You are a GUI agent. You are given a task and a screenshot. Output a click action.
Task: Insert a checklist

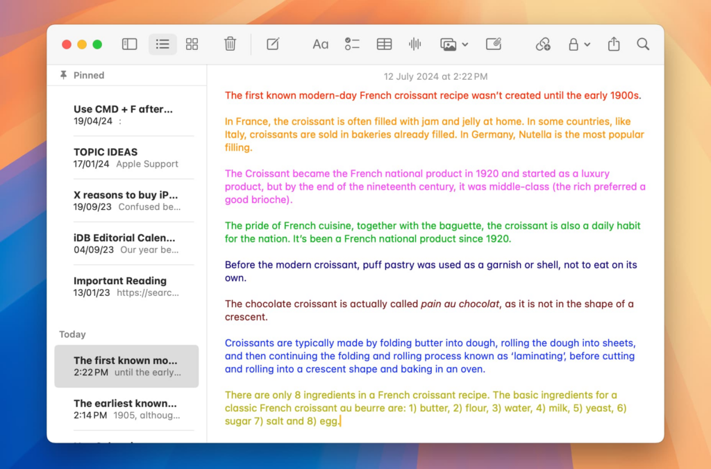[x=352, y=44]
